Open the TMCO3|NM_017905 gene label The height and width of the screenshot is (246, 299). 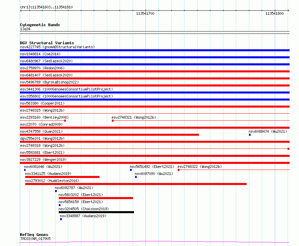(35, 239)
